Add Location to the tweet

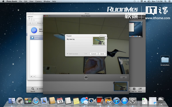tap(73, 54)
